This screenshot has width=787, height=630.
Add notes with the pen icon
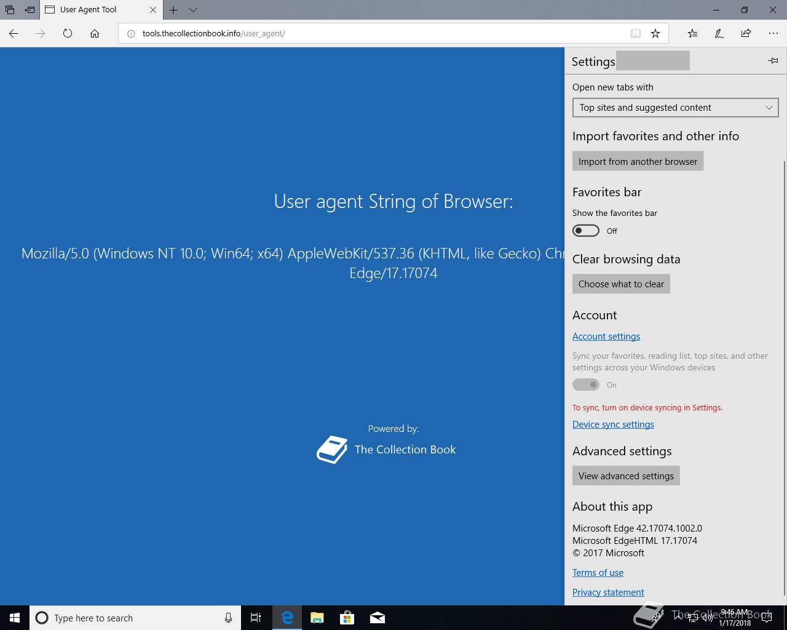tap(719, 34)
